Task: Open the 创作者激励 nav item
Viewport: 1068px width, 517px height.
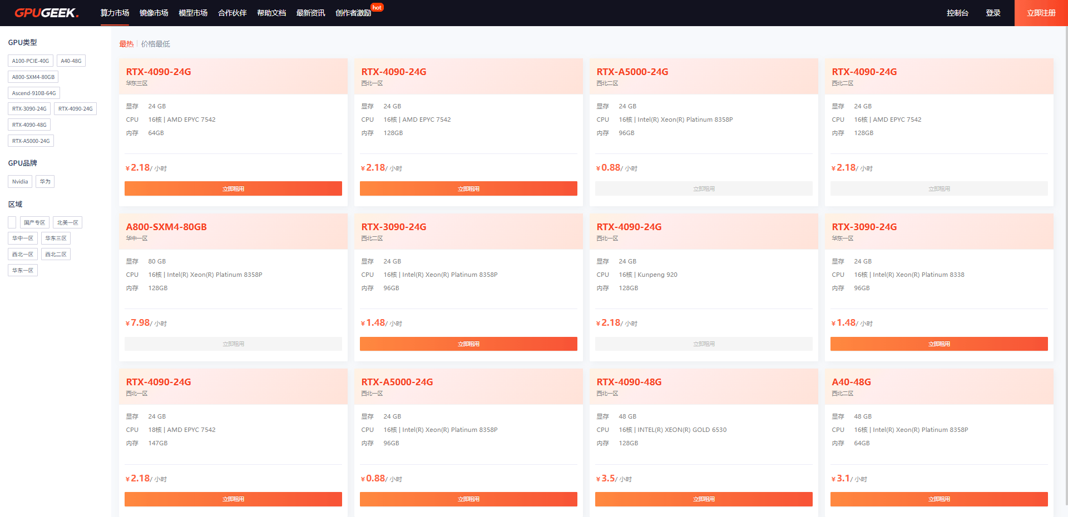Action: pyautogui.click(x=353, y=13)
